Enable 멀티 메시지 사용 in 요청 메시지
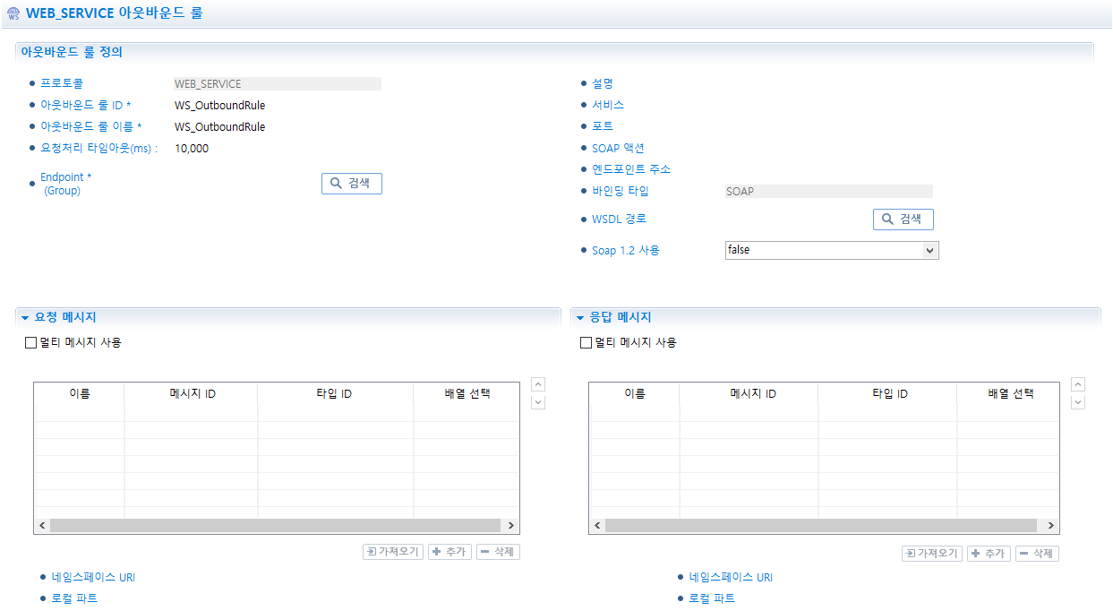This screenshot has width=1113, height=611. 31,342
